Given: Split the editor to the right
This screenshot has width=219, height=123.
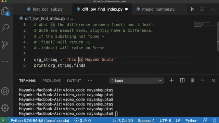Looking at the screenshot, I should coord(203,9).
